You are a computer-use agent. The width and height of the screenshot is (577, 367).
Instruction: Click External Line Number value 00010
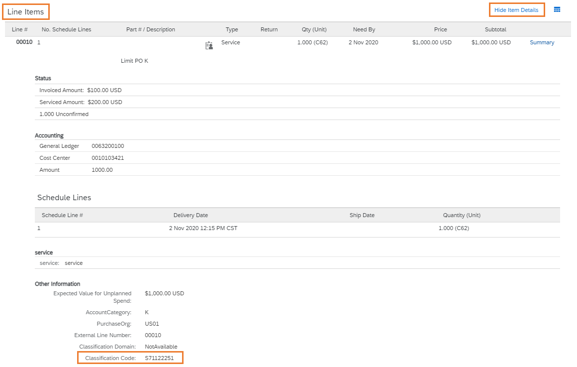pyautogui.click(x=153, y=335)
